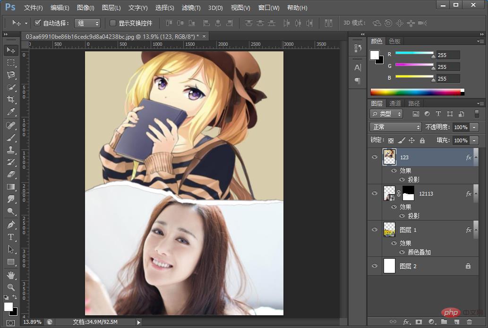This screenshot has height=328, width=488.
Task: Enable Show Transform Controls checkbox
Action: (x=113, y=23)
